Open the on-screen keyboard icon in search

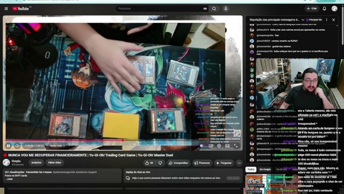tap(205, 9)
